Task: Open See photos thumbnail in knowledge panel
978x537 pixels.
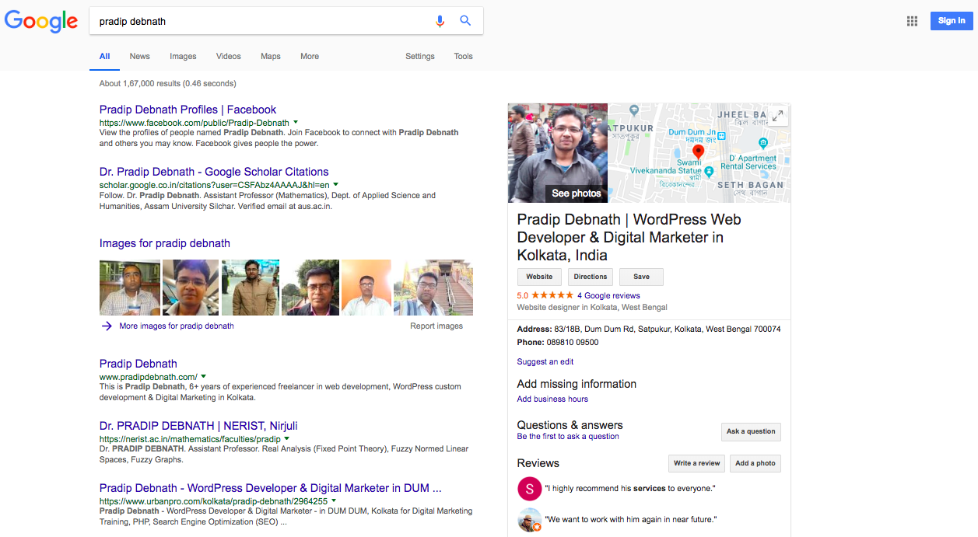Action: point(558,153)
